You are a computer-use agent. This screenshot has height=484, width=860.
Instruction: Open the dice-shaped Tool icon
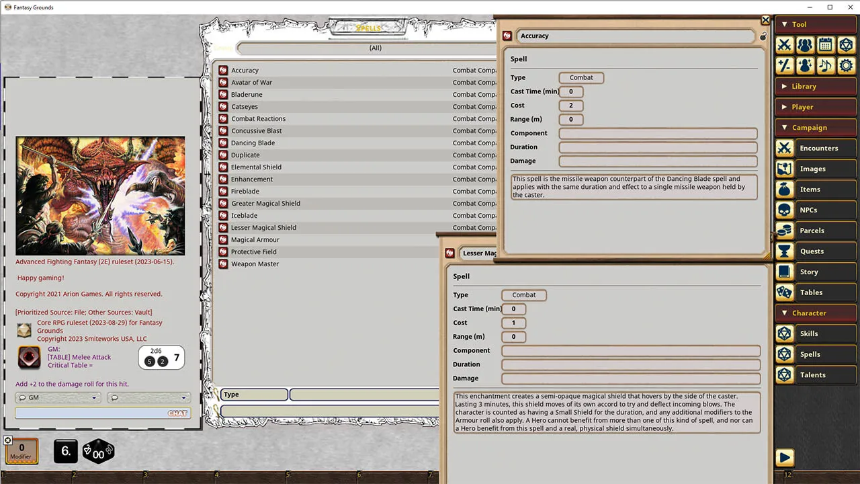pyautogui.click(x=846, y=45)
